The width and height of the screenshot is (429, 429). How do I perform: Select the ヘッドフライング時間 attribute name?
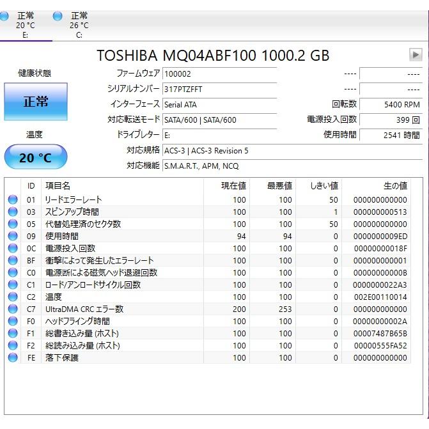click(x=77, y=321)
